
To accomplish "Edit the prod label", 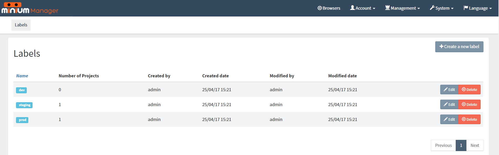I will click(x=449, y=119).
